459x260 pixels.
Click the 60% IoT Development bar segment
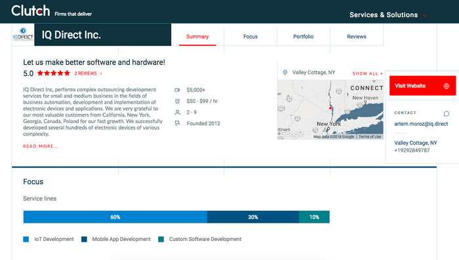[115, 217]
